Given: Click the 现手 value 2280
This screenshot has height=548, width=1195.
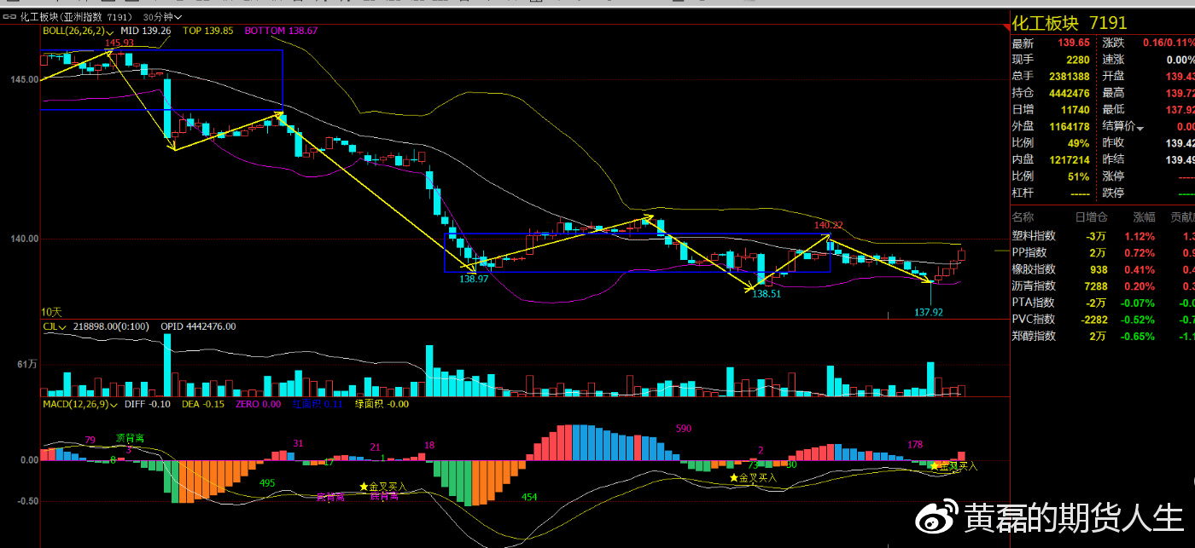Looking at the screenshot, I should 1078,60.
